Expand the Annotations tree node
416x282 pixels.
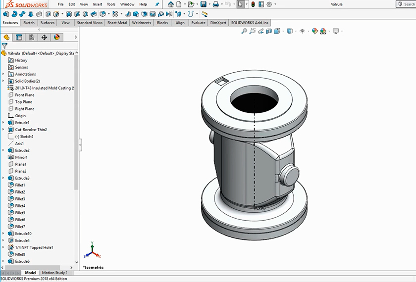(3, 74)
